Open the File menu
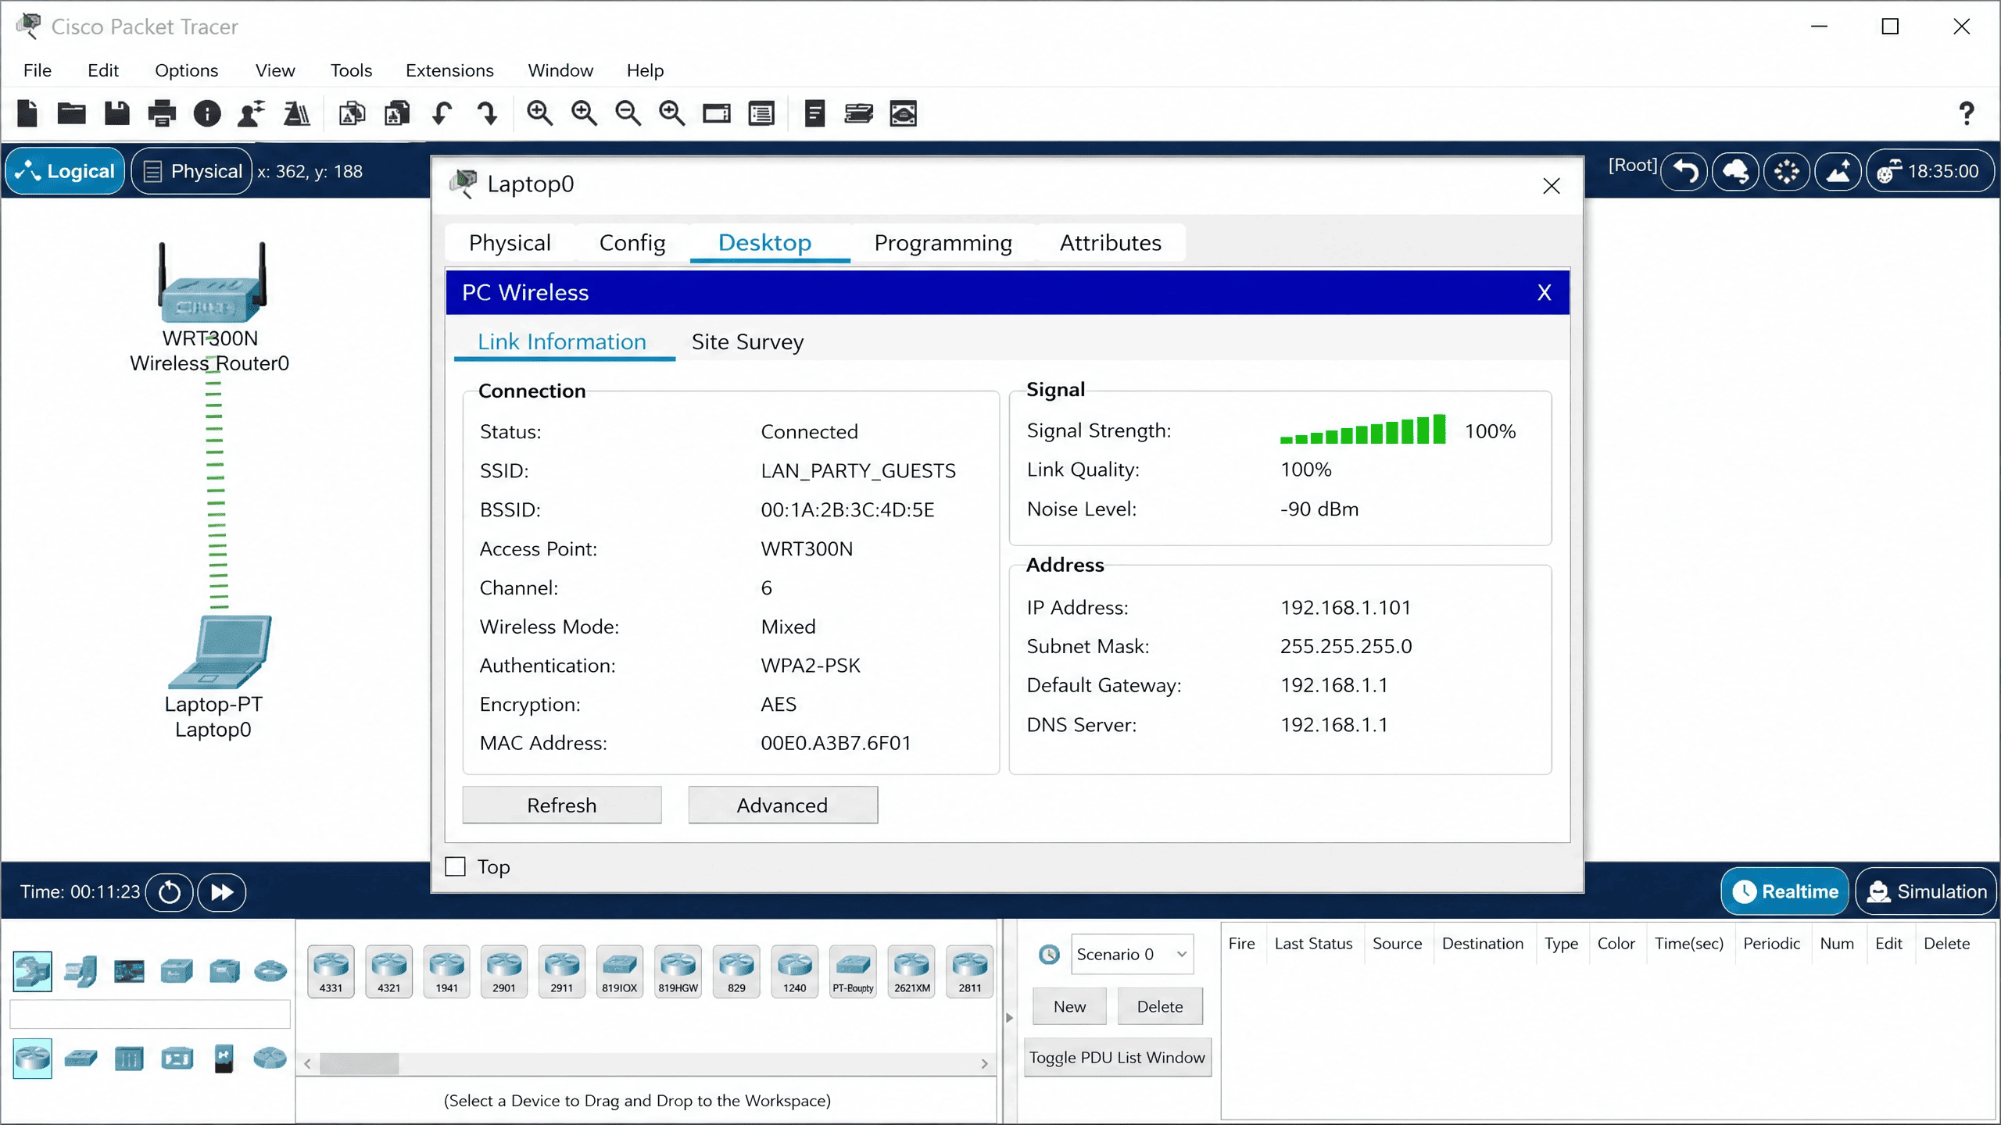 (x=38, y=70)
